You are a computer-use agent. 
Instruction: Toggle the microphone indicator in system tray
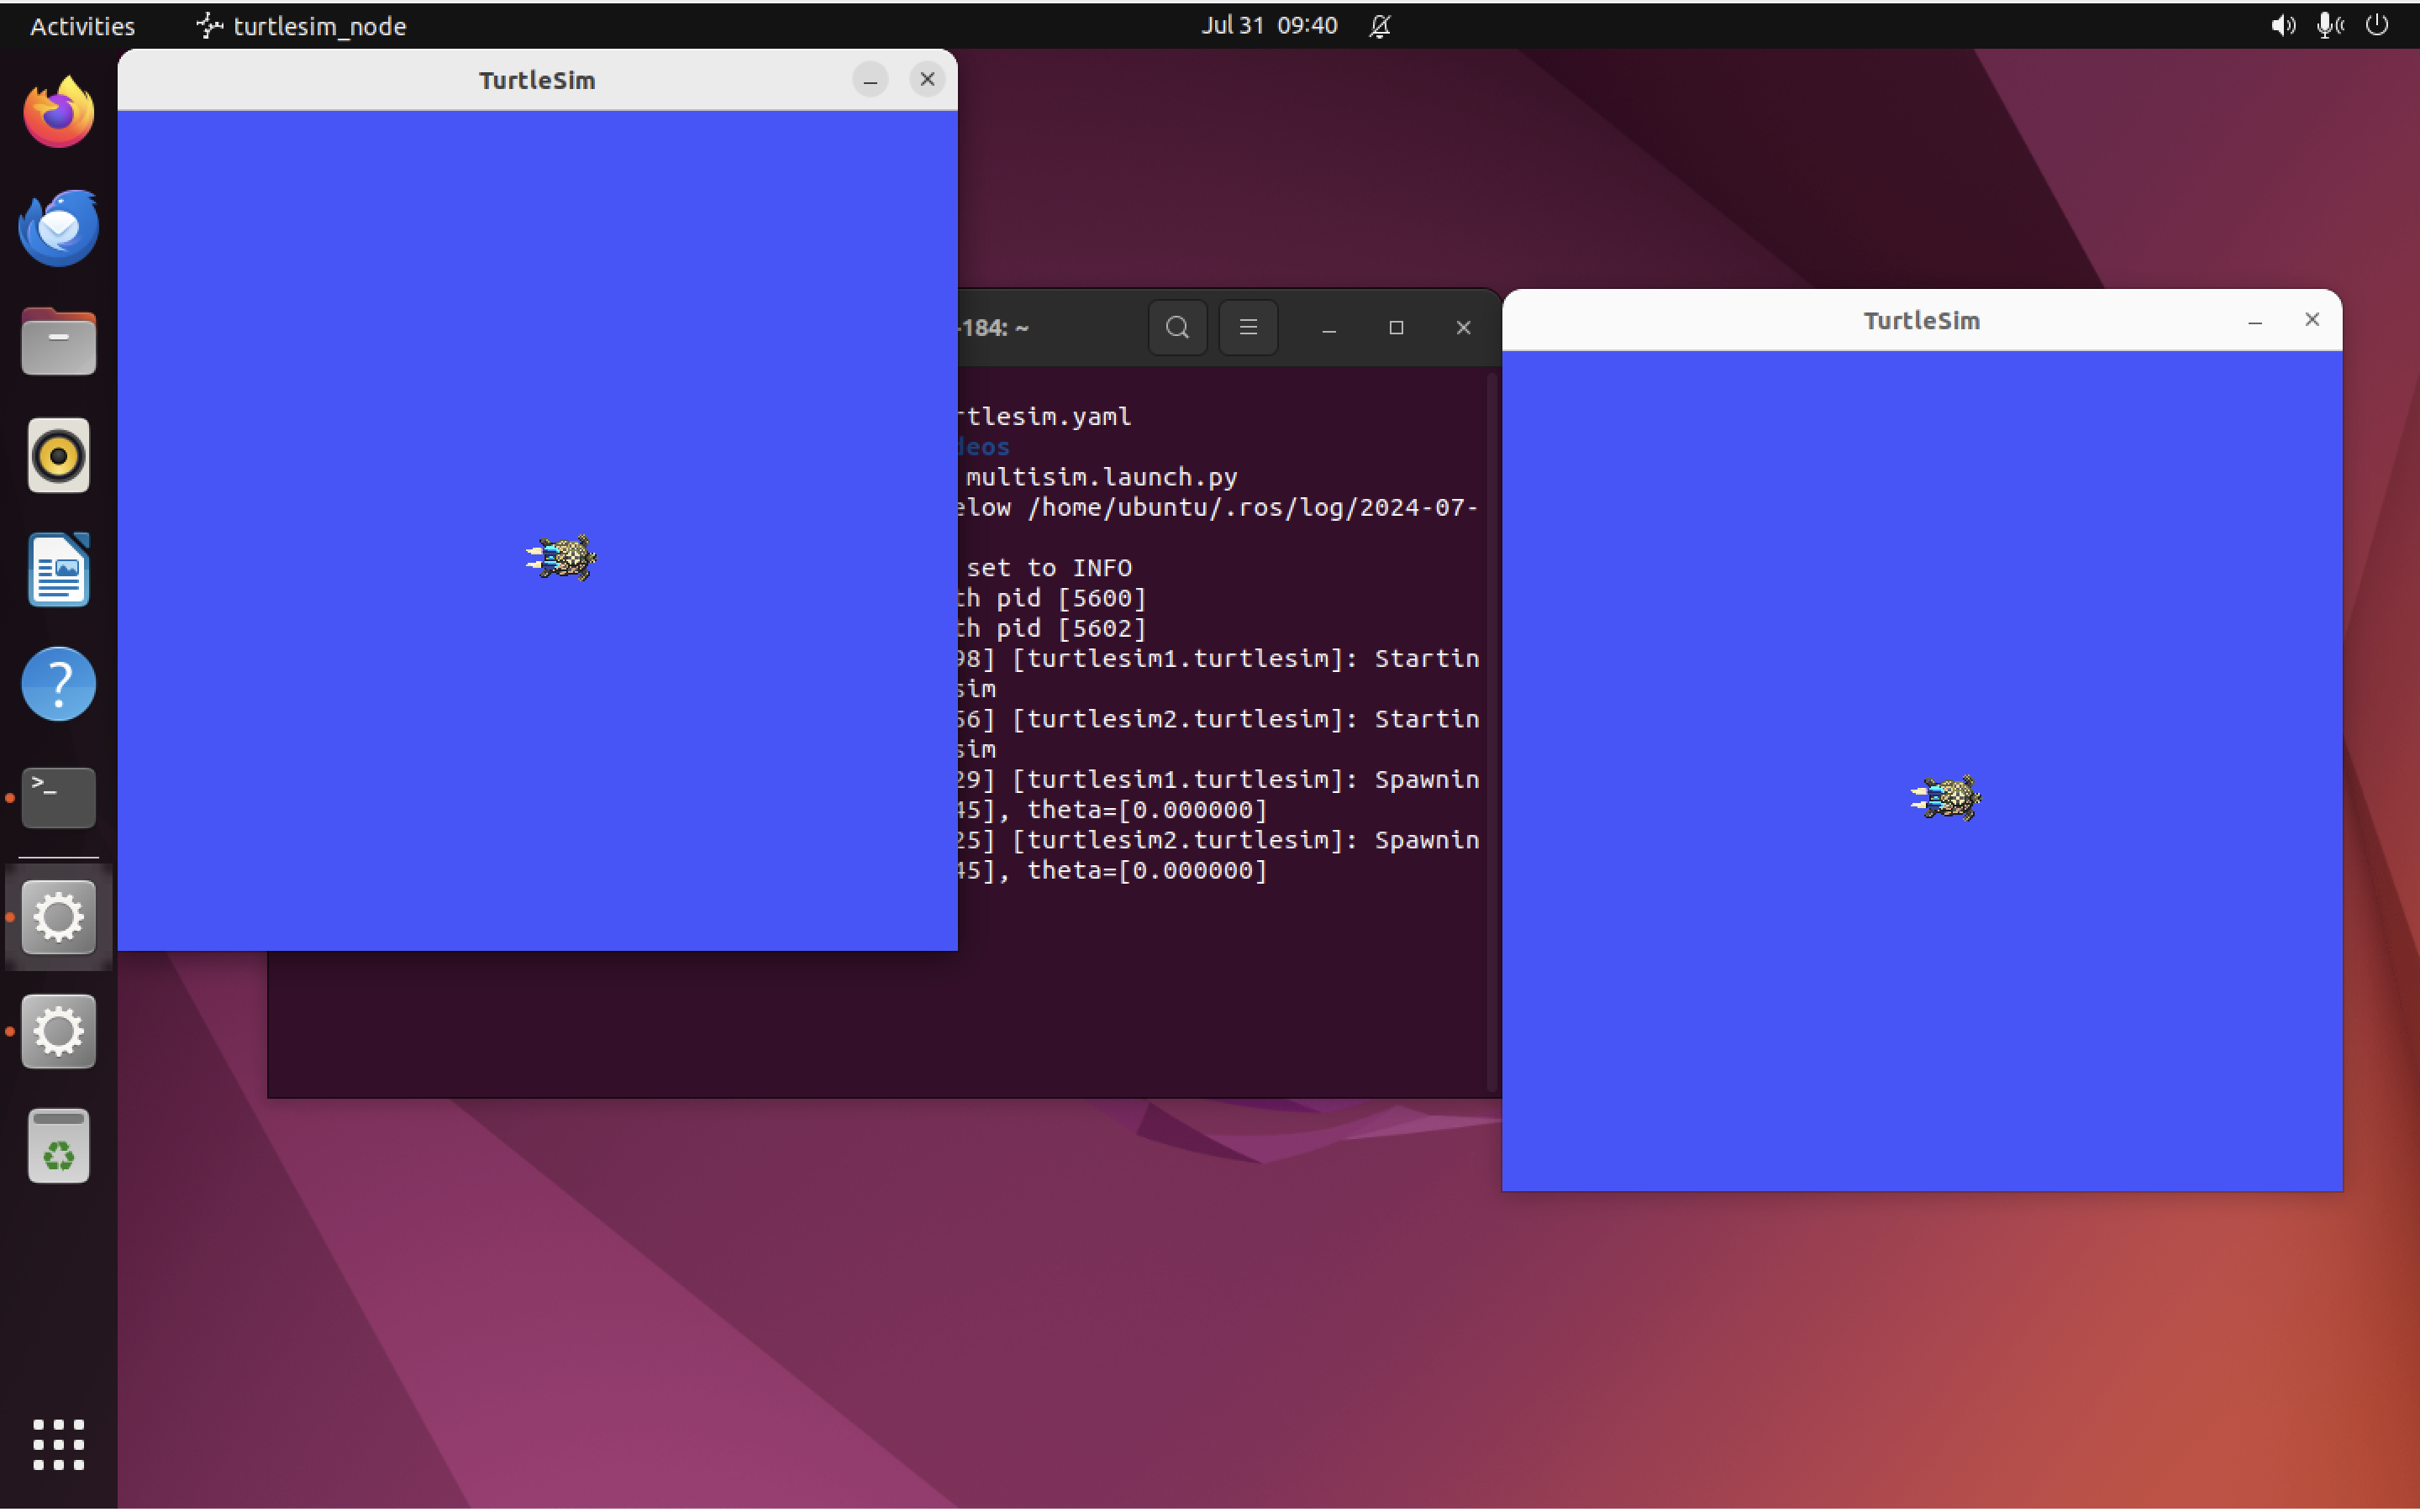[2330, 25]
